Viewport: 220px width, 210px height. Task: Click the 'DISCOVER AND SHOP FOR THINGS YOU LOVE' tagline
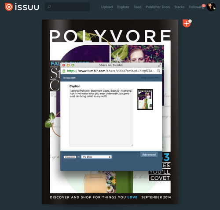(x=94, y=197)
